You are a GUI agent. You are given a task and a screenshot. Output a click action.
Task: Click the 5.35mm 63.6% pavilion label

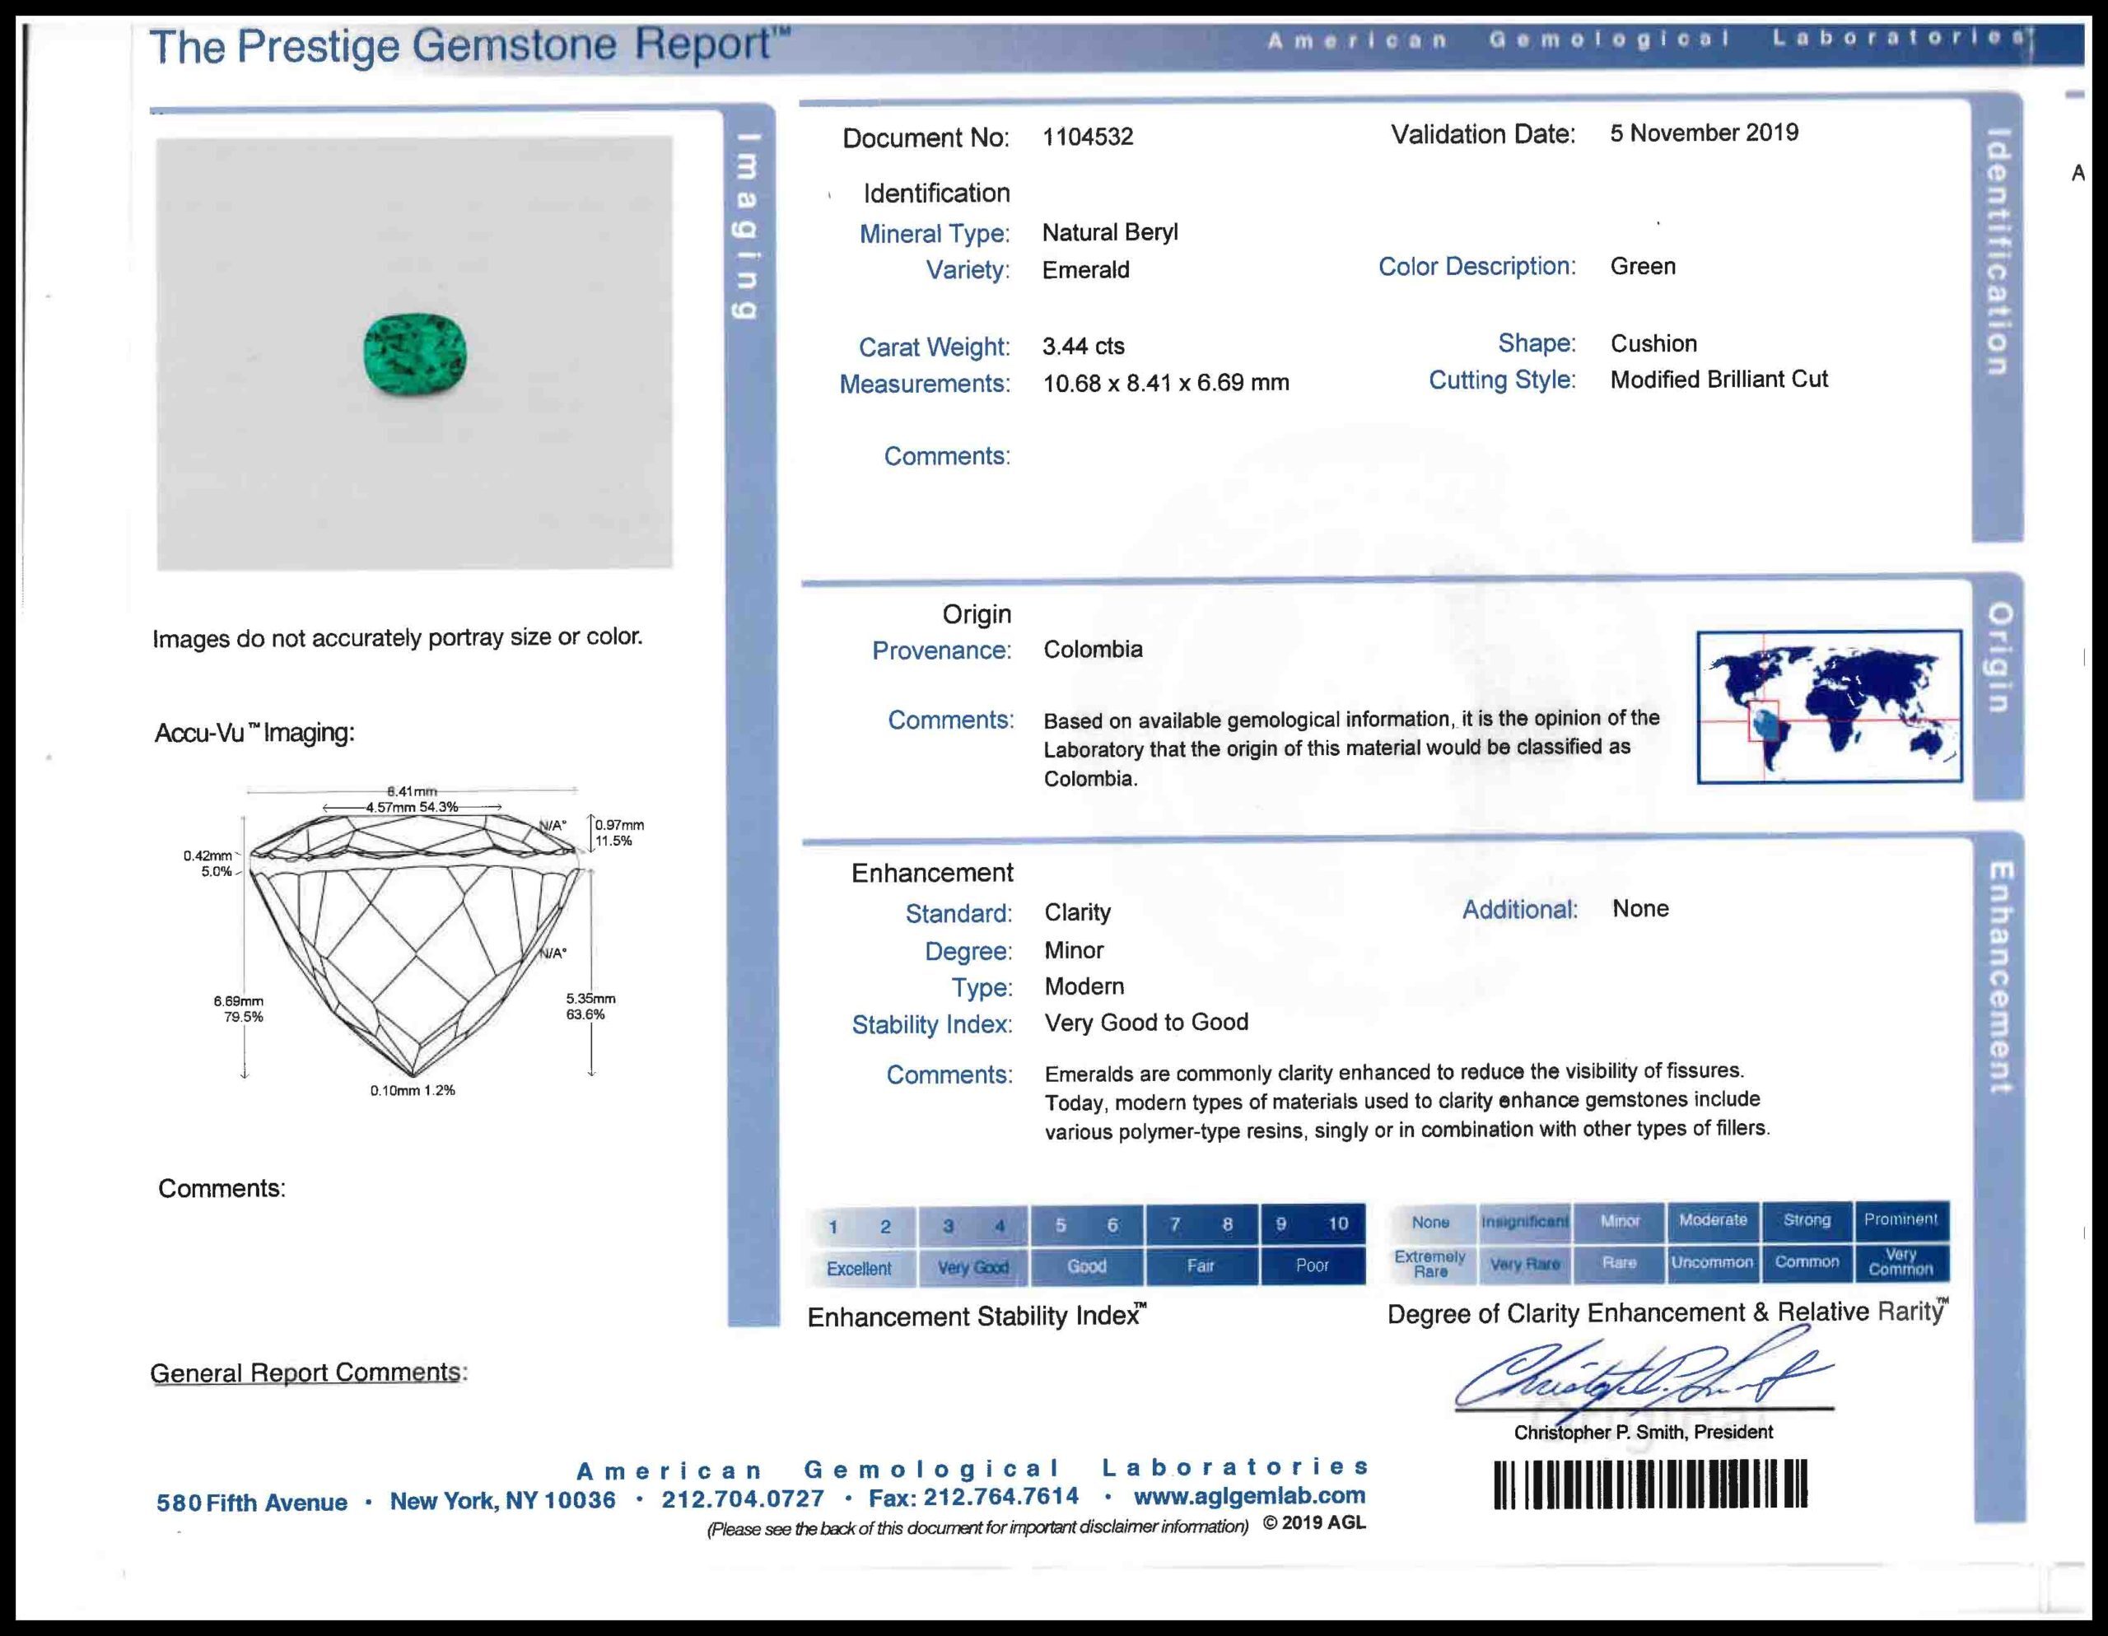coord(590,1006)
